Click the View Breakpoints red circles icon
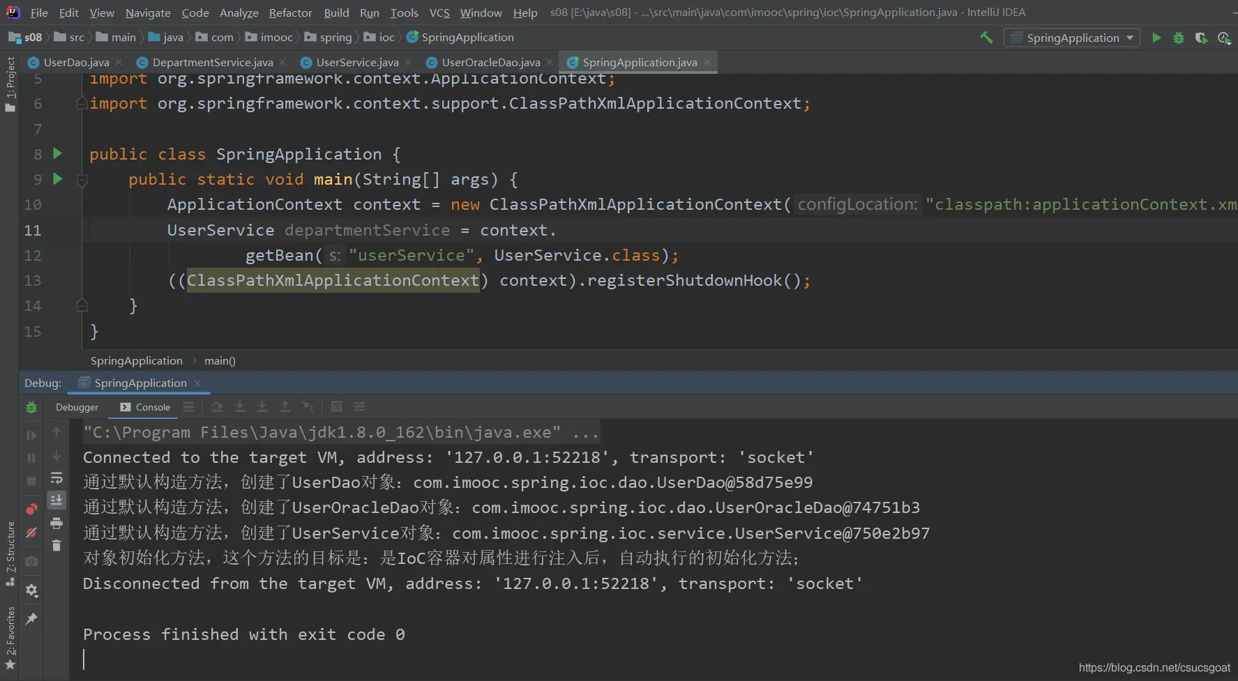This screenshot has width=1238, height=681. point(31,510)
